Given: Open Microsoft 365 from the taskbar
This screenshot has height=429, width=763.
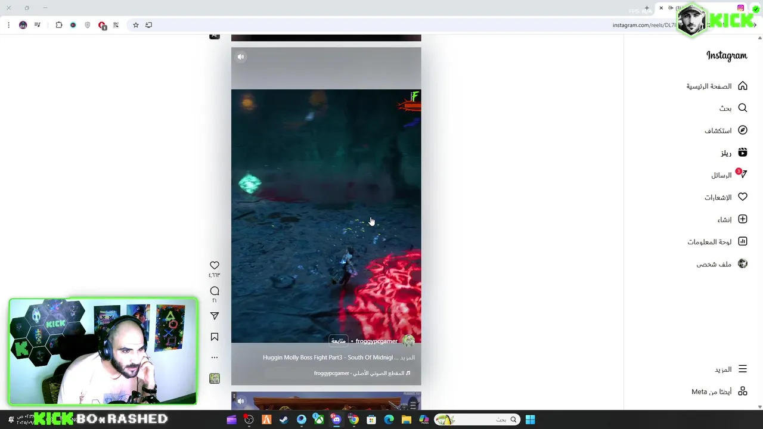Looking at the screenshot, I should pyautogui.click(x=424, y=419).
